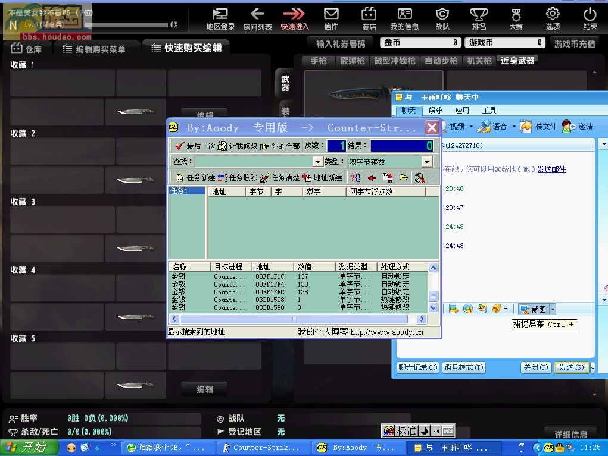
Task: Click the save-list floppy icon in Aoody toolbar
Action: tap(387, 178)
